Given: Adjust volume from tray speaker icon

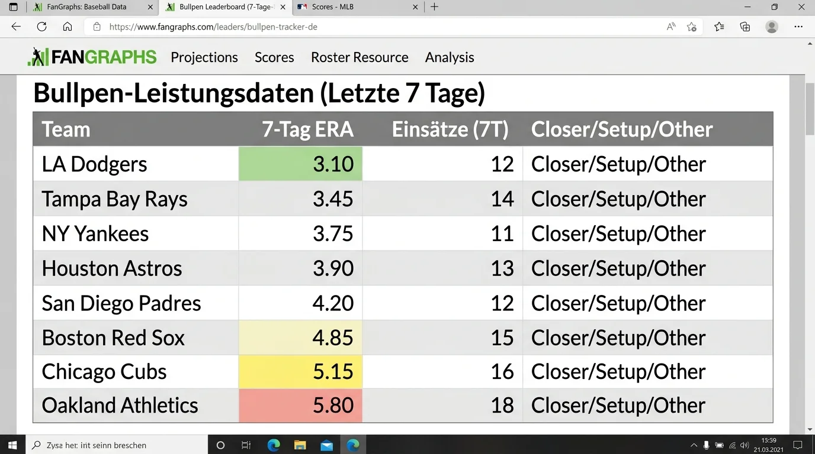Looking at the screenshot, I should click(x=745, y=445).
